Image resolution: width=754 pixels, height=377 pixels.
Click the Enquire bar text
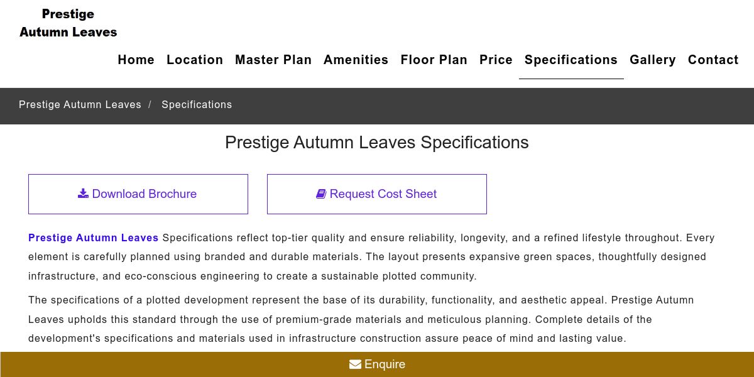385,364
